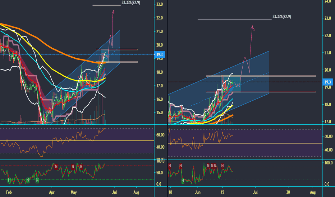This screenshot has height=197, width=335.
Task: Click the Jun label on right time axis
Action: (198, 192)
